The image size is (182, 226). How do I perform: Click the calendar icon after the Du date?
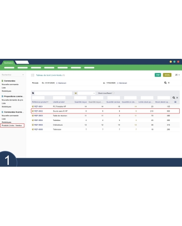pyautogui.click(x=57, y=83)
